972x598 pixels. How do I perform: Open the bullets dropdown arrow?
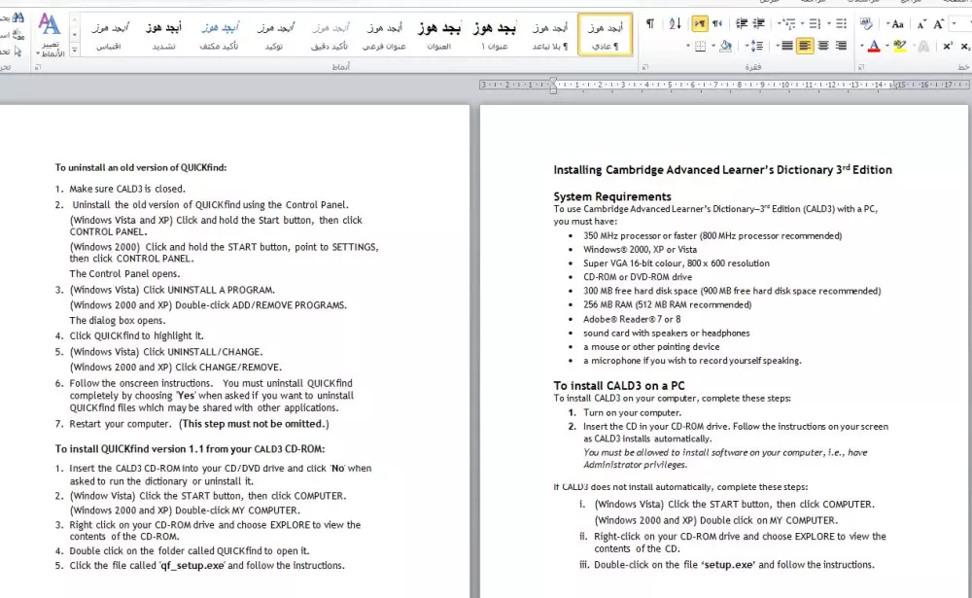(829, 23)
